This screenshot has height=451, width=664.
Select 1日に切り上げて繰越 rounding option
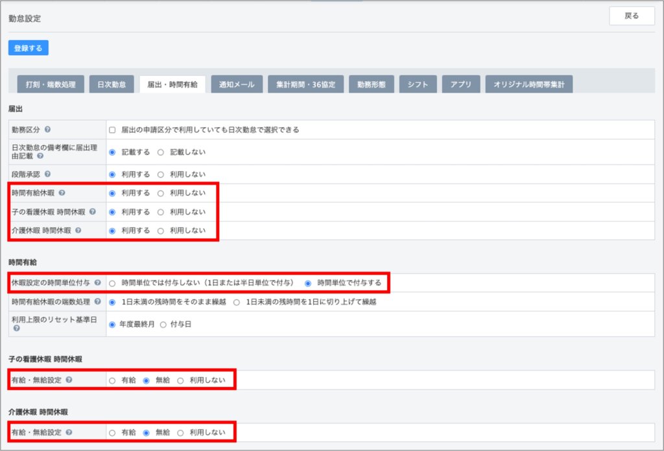237,302
